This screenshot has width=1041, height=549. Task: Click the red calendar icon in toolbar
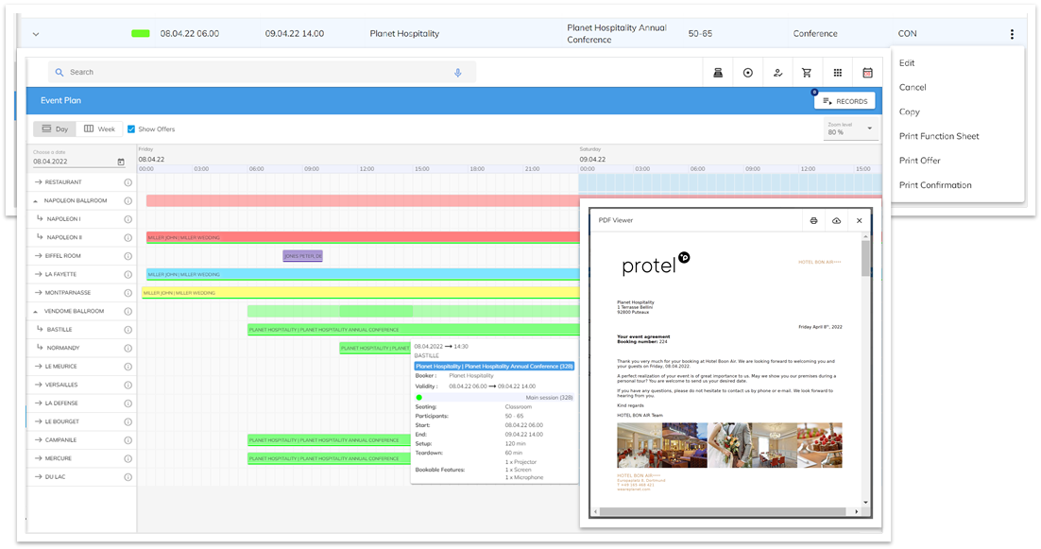pyautogui.click(x=867, y=73)
